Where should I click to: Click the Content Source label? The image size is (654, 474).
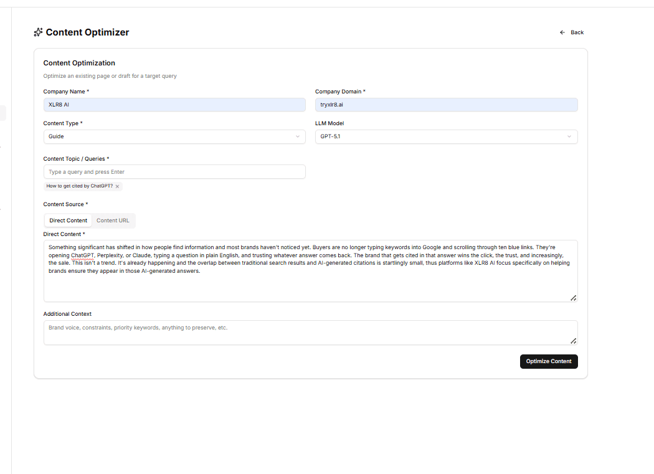click(x=65, y=204)
